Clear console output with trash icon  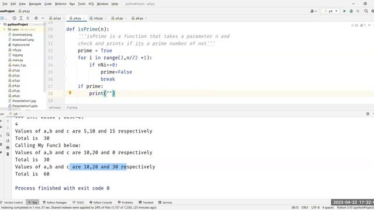pyautogui.click(x=8, y=154)
